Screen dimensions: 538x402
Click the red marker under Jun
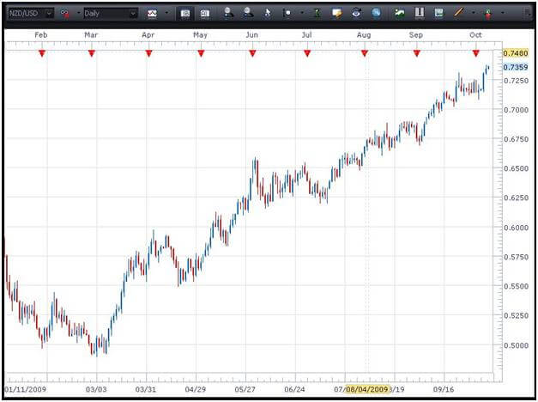(x=252, y=53)
